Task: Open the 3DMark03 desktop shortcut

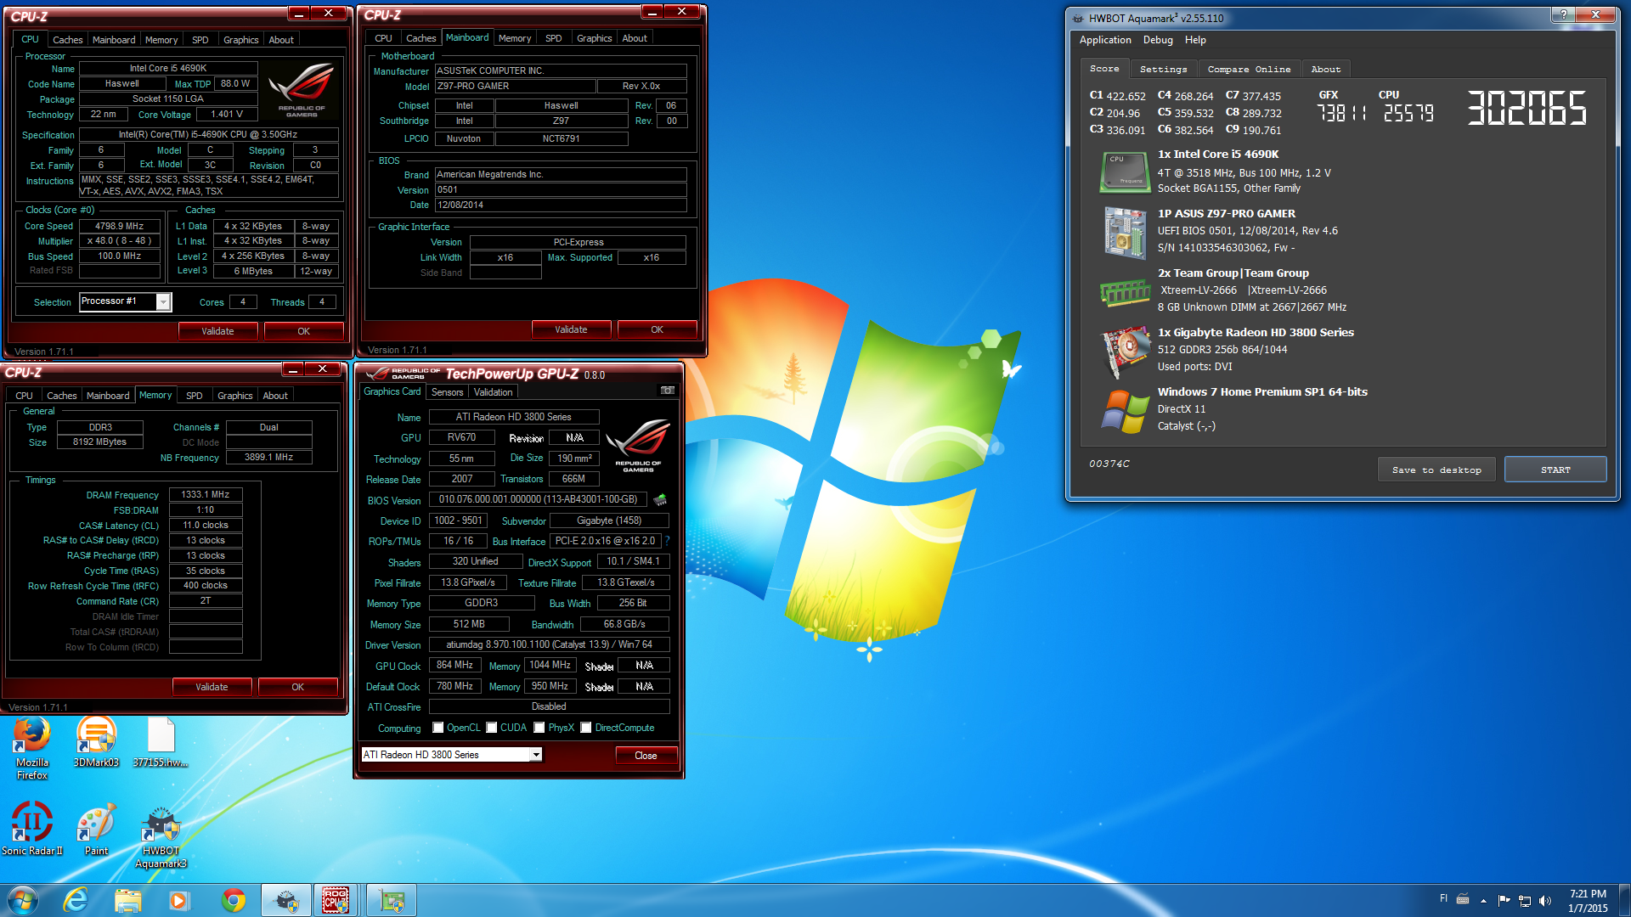Action: 96,743
